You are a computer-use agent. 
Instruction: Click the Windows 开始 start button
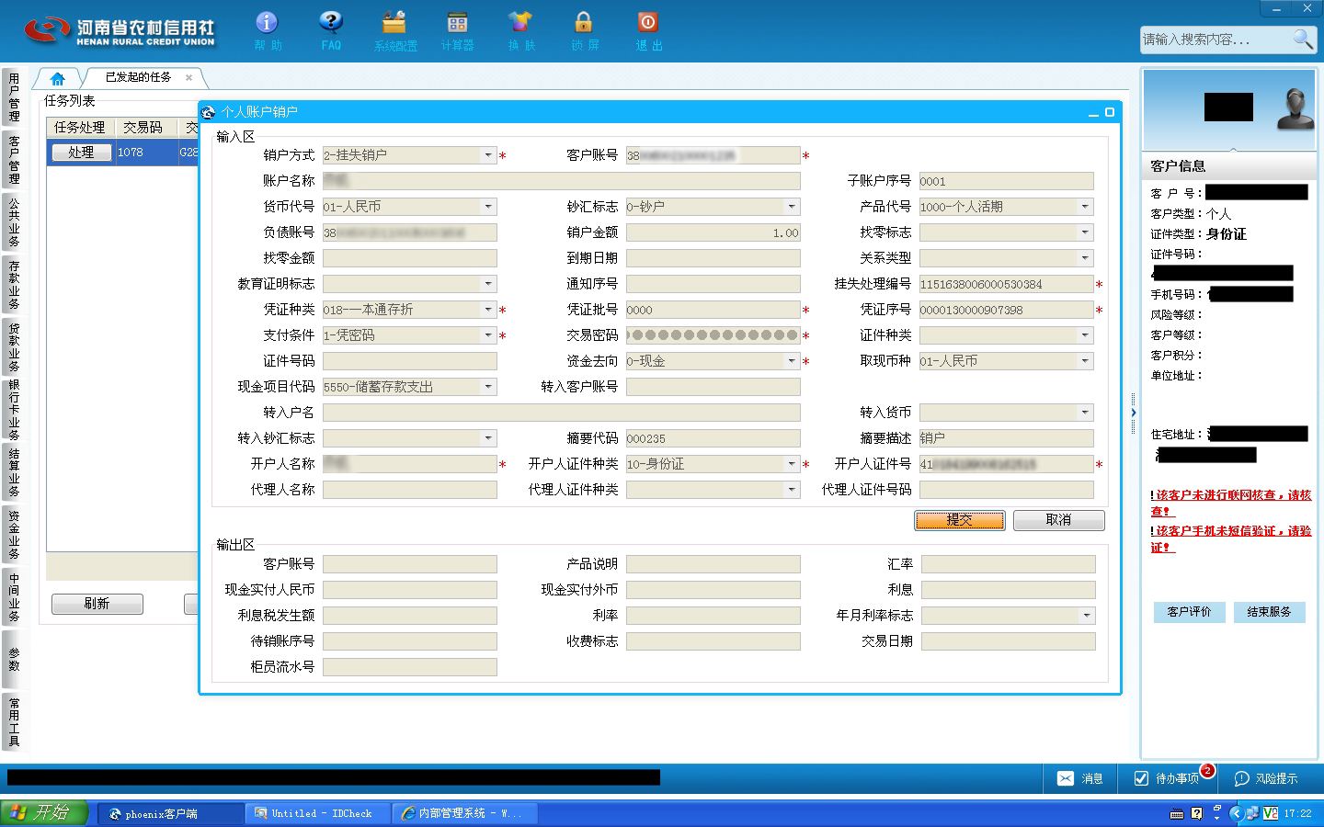(44, 813)
